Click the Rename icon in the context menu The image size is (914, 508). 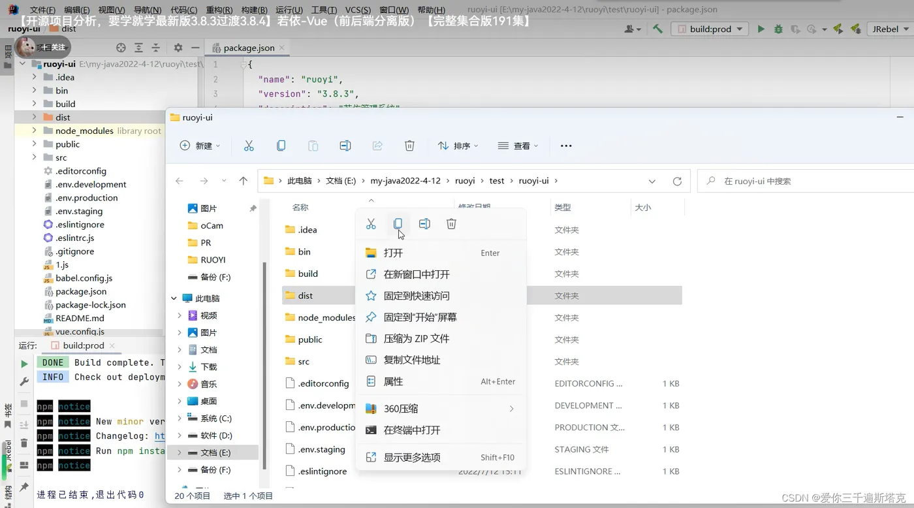(x=424, y=224)
